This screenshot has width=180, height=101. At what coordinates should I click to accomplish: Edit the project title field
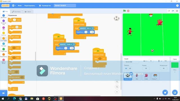pyautogui.click(x=65, y=6)
